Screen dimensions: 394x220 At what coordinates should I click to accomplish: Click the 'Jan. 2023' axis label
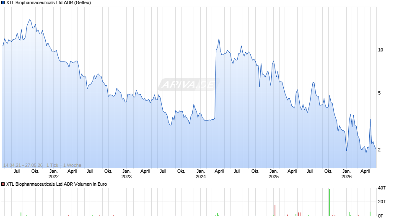pos(127,174)
